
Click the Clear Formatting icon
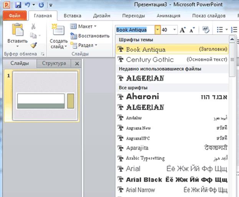tap(205, 30)
